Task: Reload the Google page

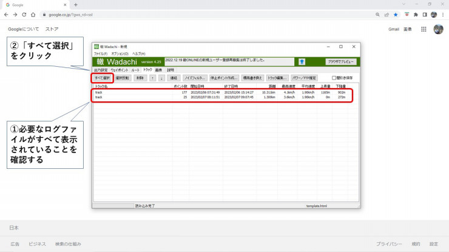Action: click(24, 15)
